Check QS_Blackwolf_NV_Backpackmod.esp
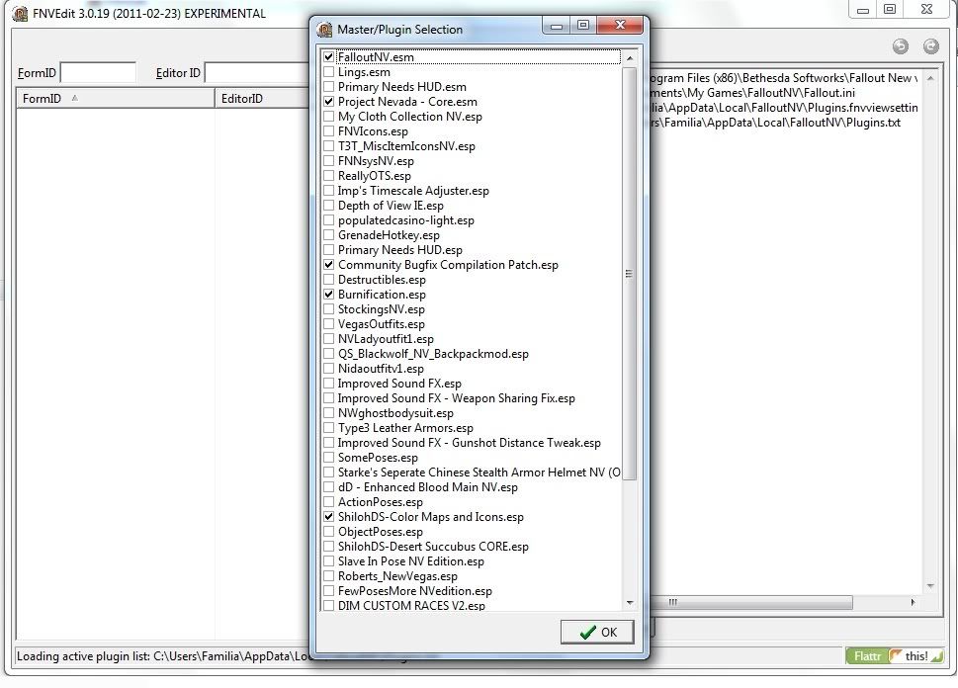This screenshot has height=688, width=958. (328, 353)
